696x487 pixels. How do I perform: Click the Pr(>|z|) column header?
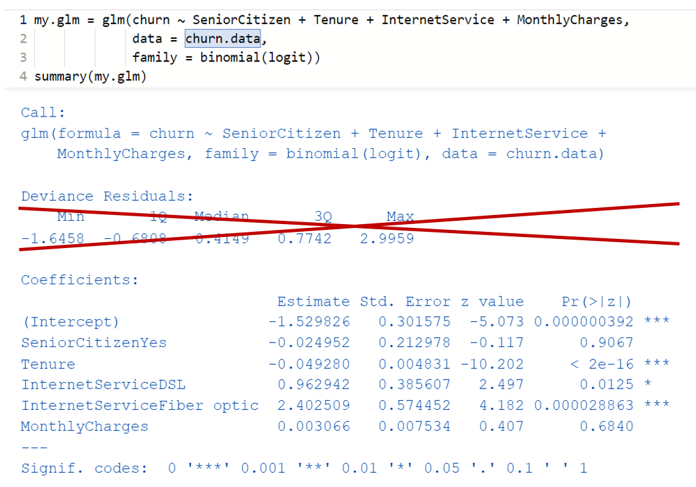pos(596,301)
